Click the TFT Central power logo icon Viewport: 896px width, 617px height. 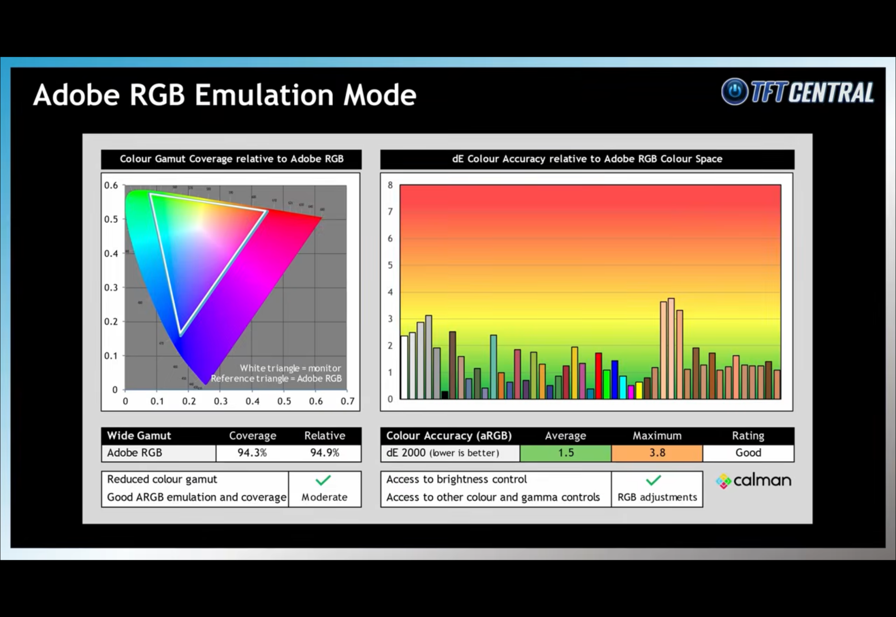point(734,92)
